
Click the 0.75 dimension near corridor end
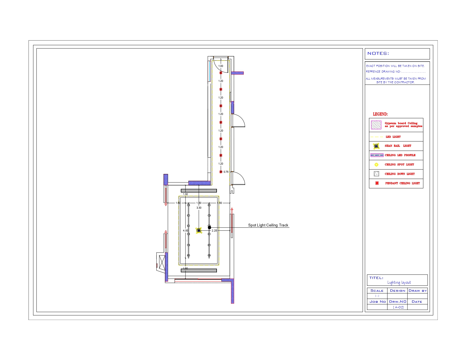point(226,171)
